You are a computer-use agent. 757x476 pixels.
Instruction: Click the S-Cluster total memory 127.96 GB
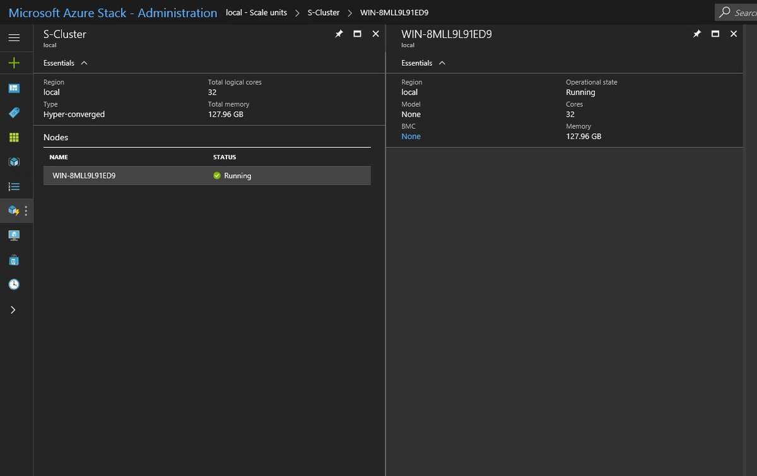[225, 114]
